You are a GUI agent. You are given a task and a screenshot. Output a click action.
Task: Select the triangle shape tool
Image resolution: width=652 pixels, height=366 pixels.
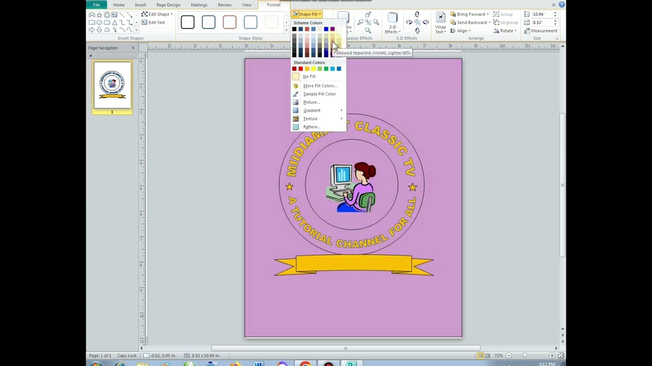115,22
